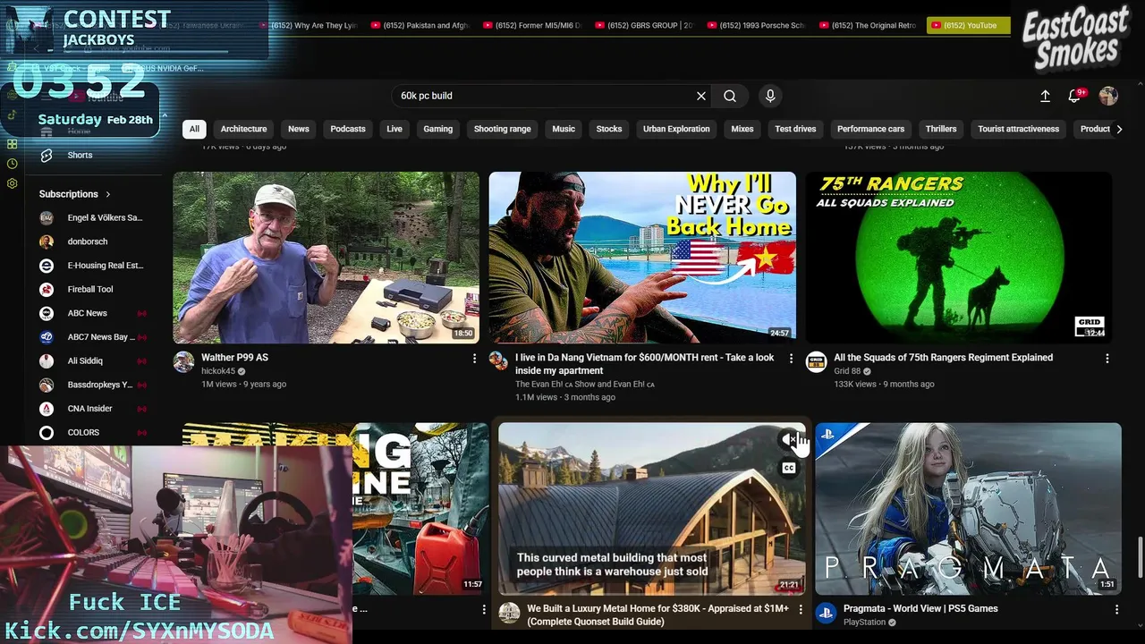Click the Grid 88 avatar beside Rangers video
The width and height of the screenshot is (1145, 644).
click(x=816, y=361)
